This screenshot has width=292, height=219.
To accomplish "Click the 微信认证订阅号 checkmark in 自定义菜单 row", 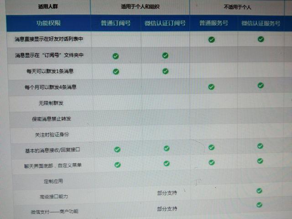I will 167,163.
